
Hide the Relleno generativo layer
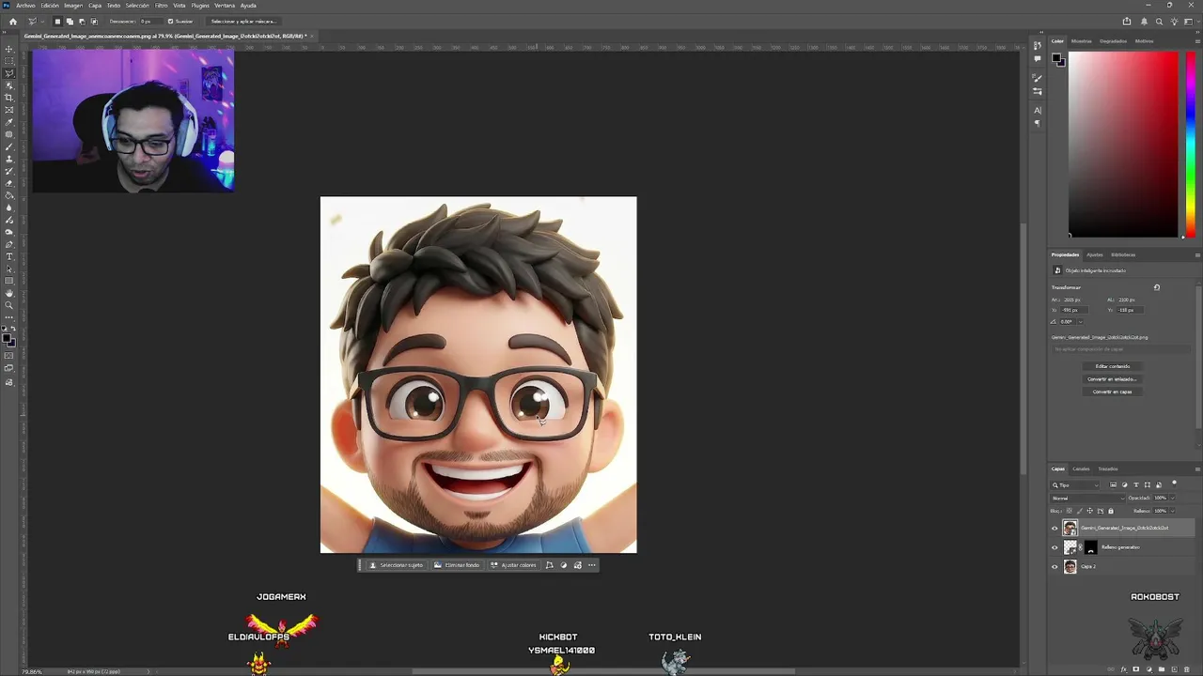[1055, 547]
